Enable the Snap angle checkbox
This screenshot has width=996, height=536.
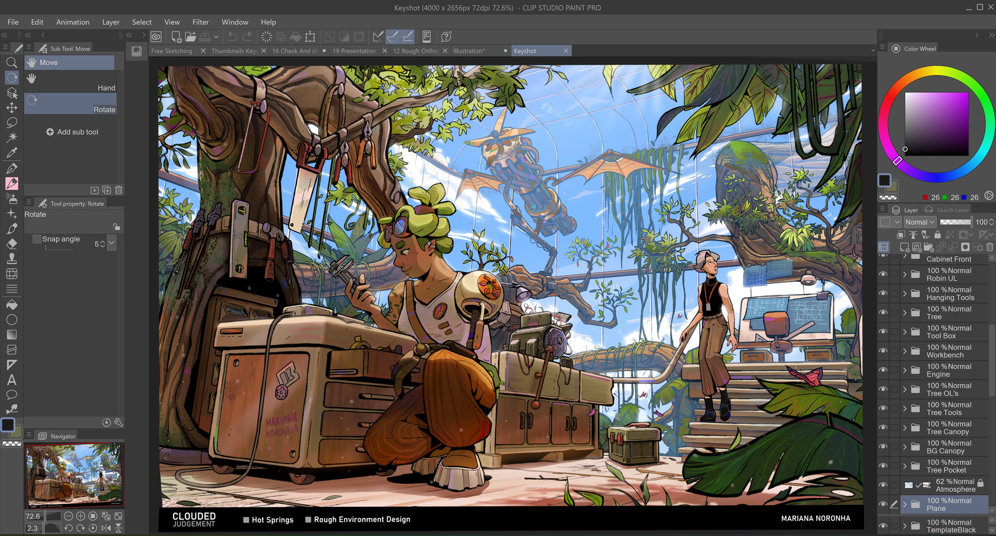click(x=37, y=239)
